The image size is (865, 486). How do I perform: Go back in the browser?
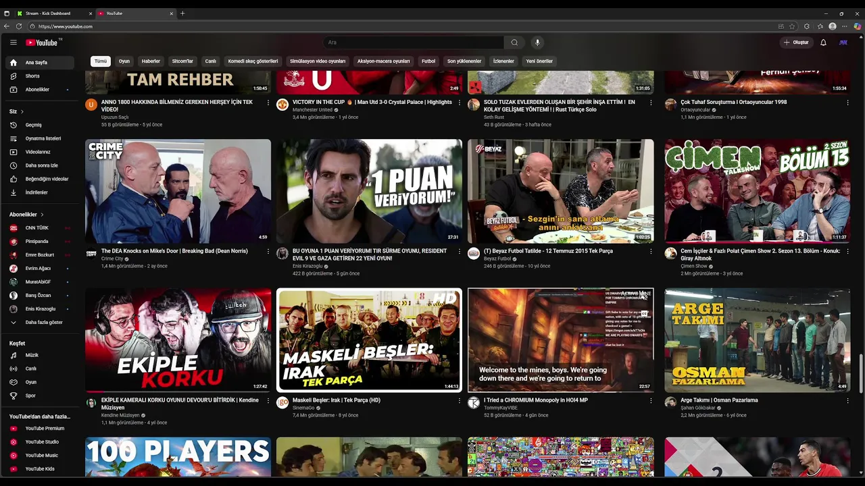[x=7, y=26]
